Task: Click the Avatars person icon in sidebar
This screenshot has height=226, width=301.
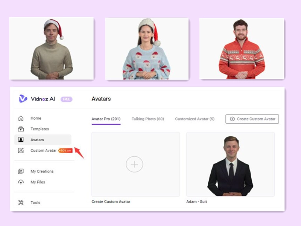Action: tap(21, 140)
